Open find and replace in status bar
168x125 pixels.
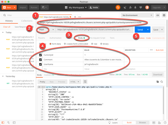(x=8, y=122)
